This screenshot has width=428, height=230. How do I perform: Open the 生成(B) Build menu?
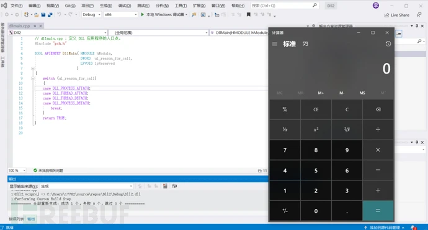tap(106, 6)
